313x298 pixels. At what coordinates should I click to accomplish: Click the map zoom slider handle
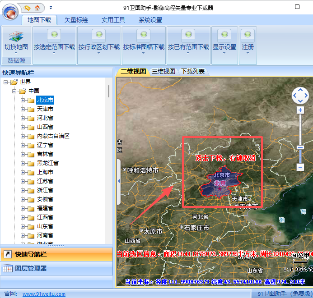tap(300, 147)
